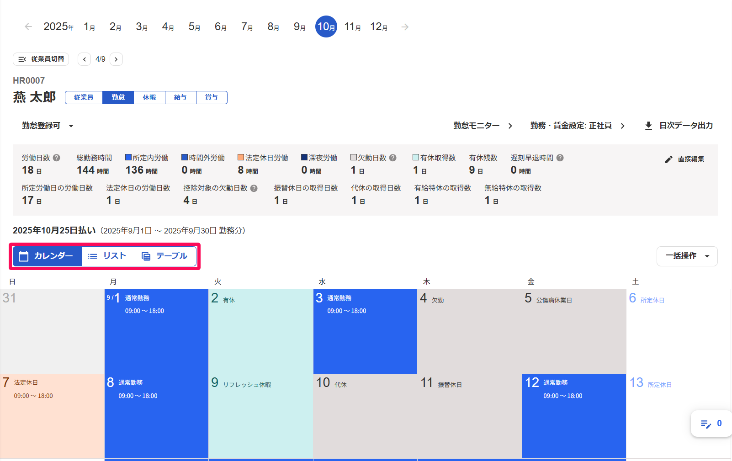732x461 pixels.
Task: Open the 従業員切替 employee switcher
Action: click(41, 59)
